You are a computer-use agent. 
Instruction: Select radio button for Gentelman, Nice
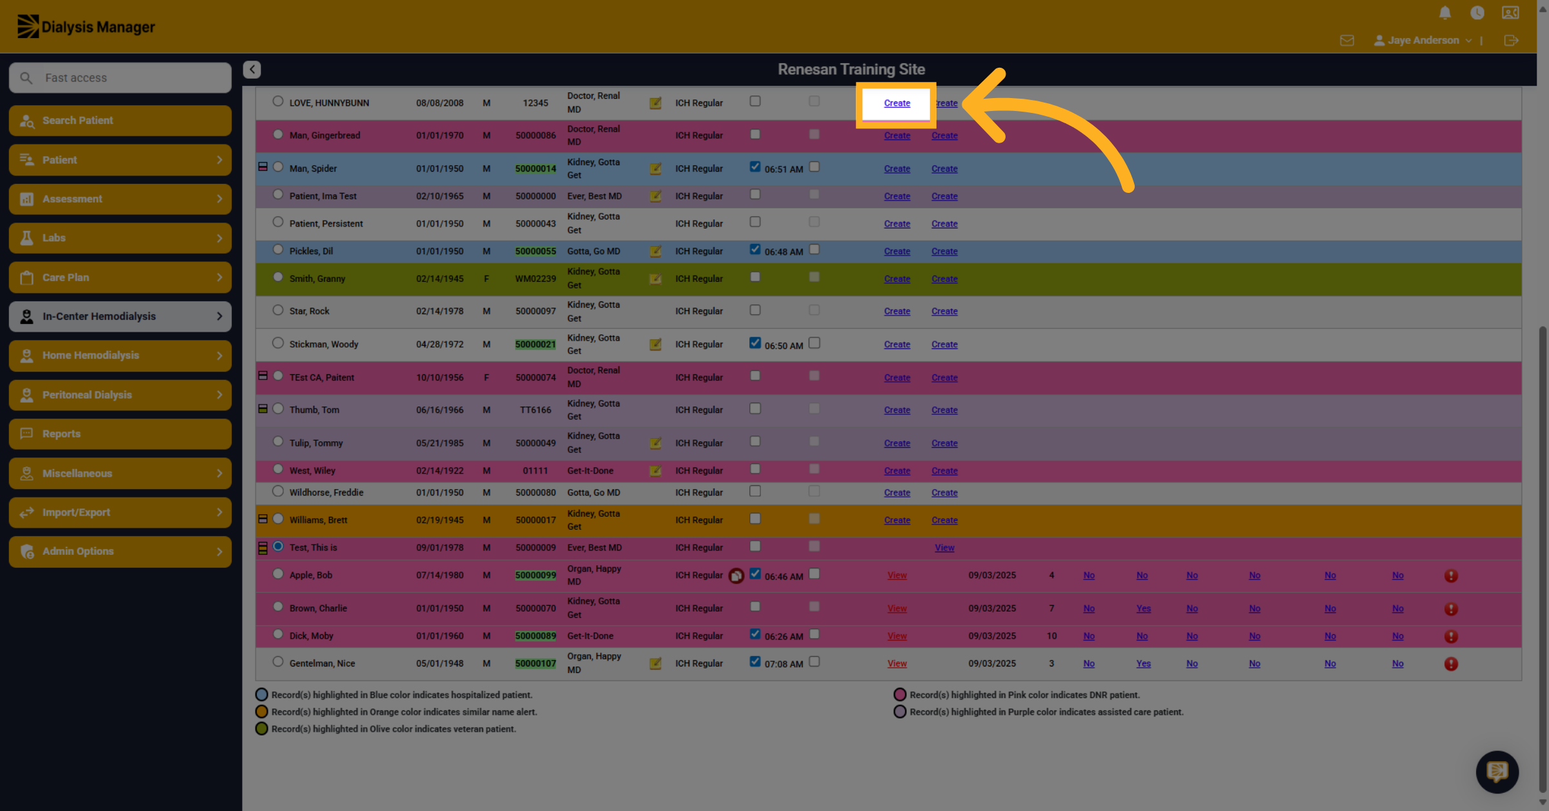[278, 661]
